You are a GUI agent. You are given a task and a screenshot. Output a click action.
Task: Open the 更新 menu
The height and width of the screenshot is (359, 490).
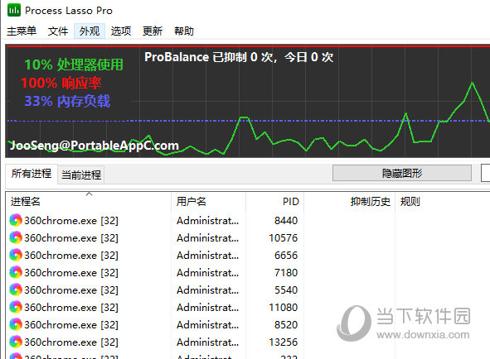point(153,31)
